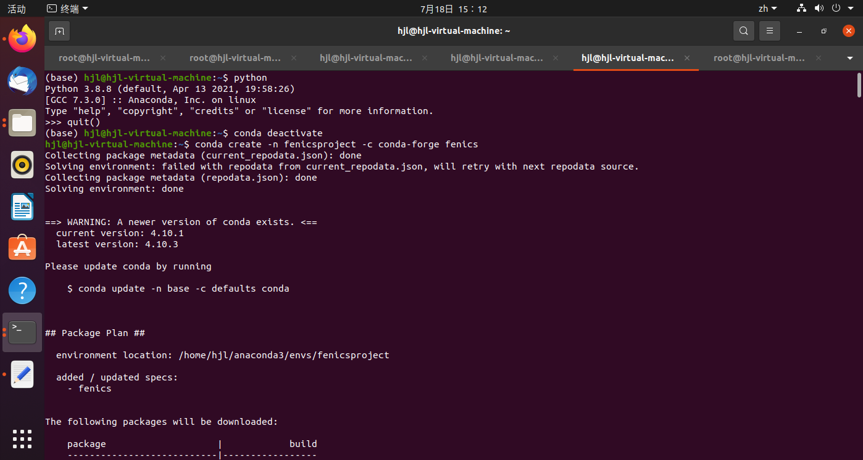This screenshot has width=863, height=460.
Task: Open Thunderbird mail client
Action: click(22, 81)
